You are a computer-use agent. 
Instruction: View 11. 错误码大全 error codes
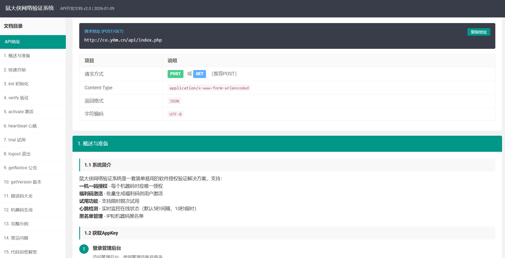coord(18,196)
